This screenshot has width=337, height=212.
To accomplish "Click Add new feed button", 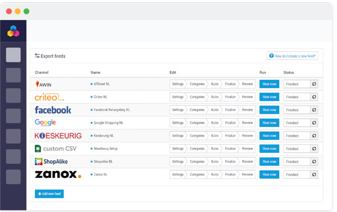I will pyautogui.click(x=49, y=193).
